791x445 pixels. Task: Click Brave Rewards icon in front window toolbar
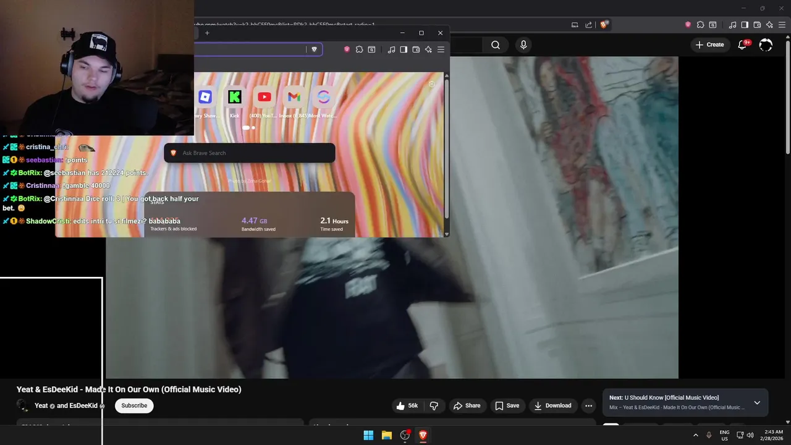[x=347, y=49]
